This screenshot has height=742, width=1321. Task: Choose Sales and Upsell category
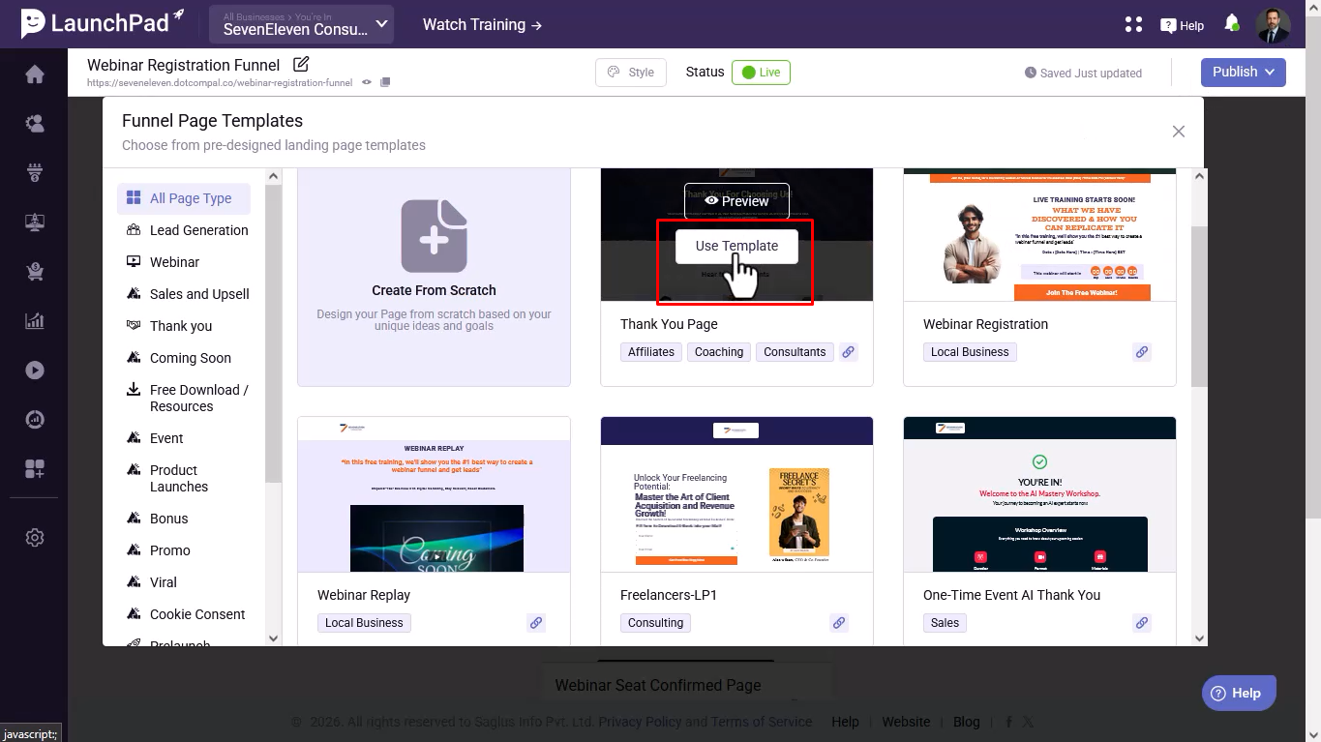click(x=198, y=294)
